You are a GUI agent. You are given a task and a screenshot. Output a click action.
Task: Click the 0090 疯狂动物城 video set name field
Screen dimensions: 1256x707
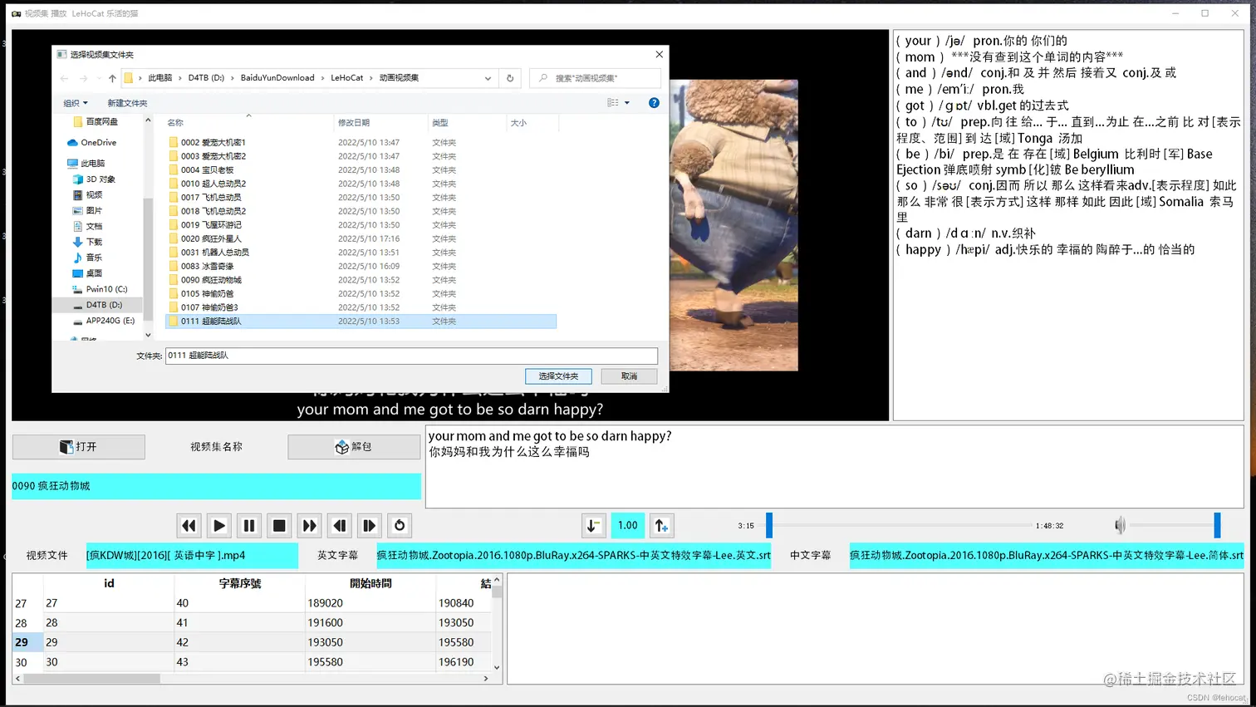(x=216, y=486)
